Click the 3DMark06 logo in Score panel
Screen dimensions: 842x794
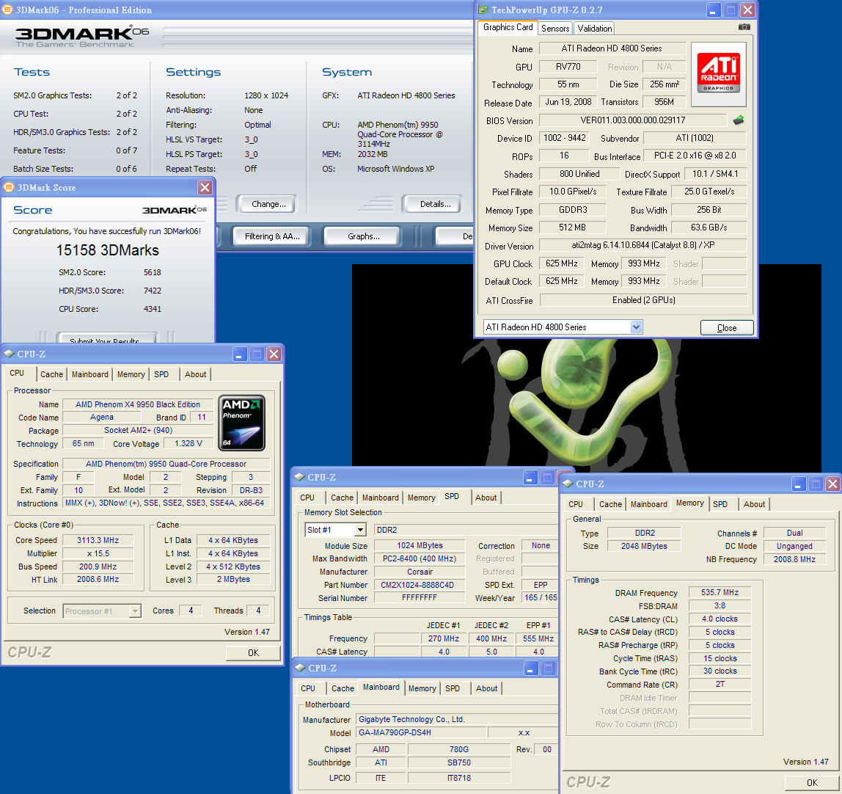pyautogui.click(x=175, y=210)
